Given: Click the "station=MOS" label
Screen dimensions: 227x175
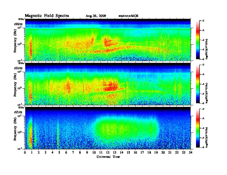Looking at the screenshot, I should [x=128, y=16].
